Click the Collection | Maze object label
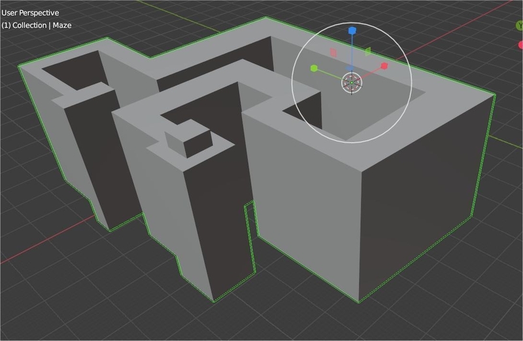 pyautogui.click(x=37, y=26)
